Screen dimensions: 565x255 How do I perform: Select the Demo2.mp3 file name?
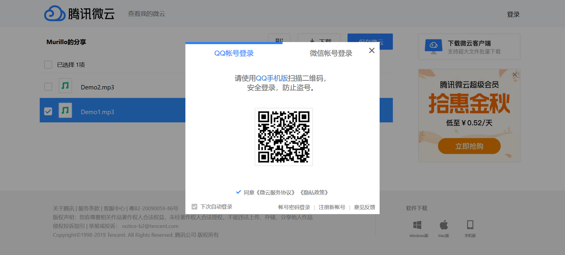click(97, 87)
